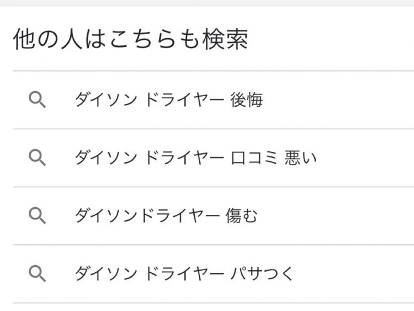Tap the word 後悔 in first suggestion
This screenshot has height=311, width=414.
coord(247,100)
